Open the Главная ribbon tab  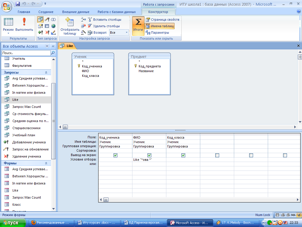pos(24,12)
